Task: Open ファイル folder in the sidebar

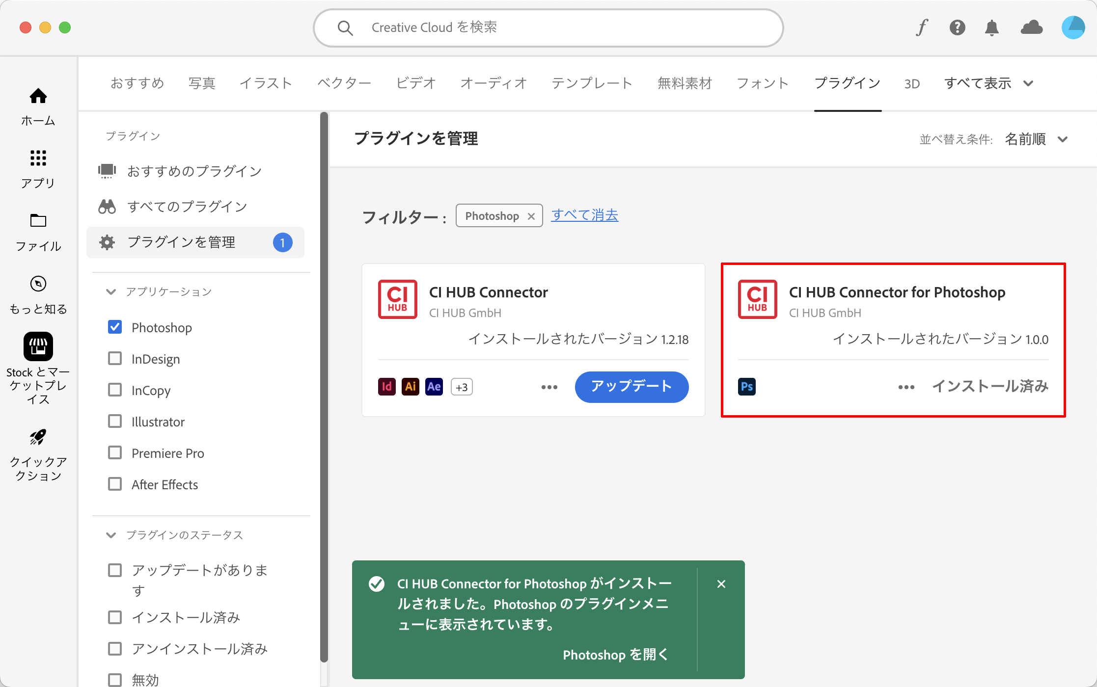Action: pyautogui.click(x=38, y=233)
